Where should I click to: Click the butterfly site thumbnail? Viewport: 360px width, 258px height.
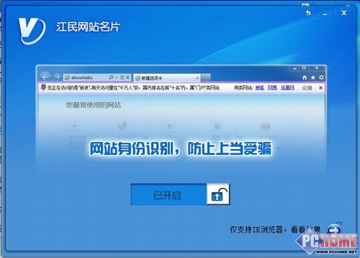click(122, 126)
